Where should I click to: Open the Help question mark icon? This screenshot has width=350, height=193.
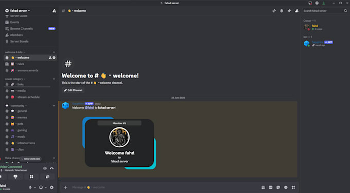[x=317, y=3]
